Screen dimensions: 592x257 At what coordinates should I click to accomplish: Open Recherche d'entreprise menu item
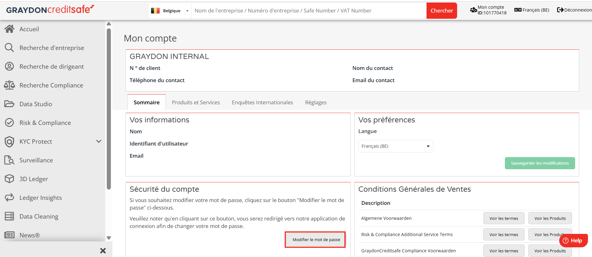(52, 48)
